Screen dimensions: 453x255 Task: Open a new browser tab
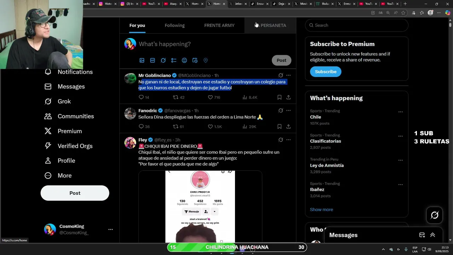[405, 4]
